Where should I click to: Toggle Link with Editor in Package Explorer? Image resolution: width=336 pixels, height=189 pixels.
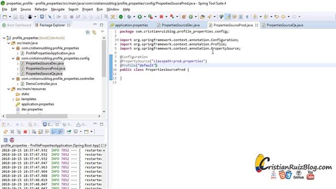(x=94, y=33)
